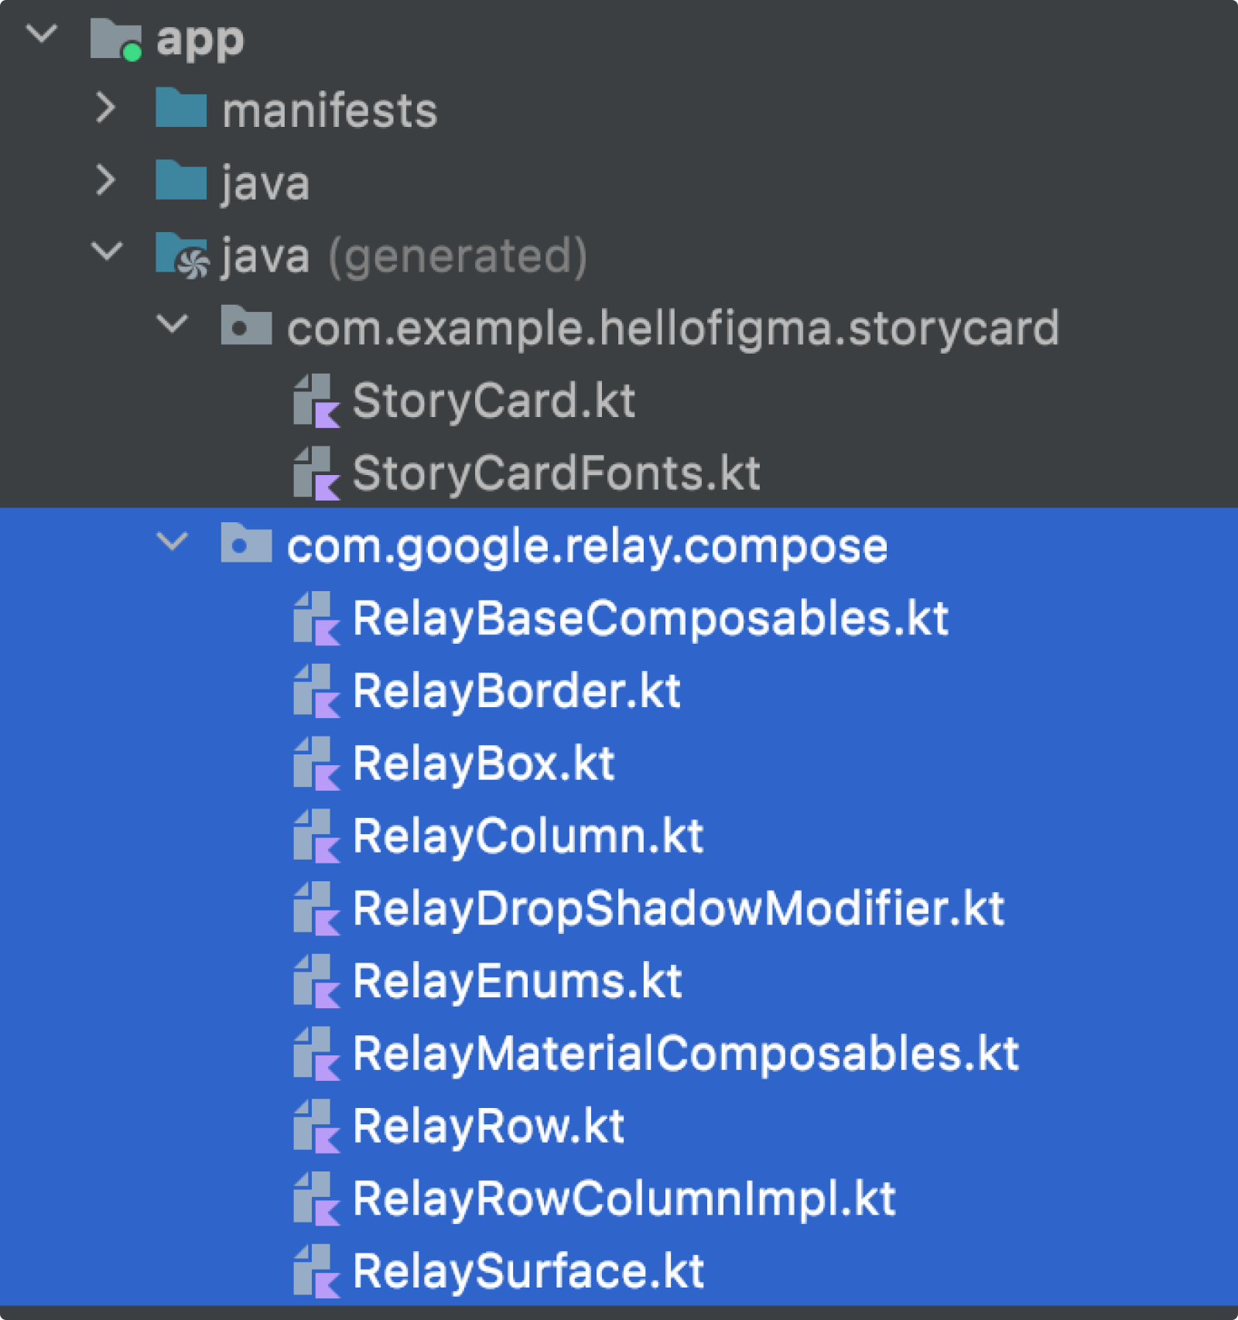Select com.example.hellofigma.storycard package name
This screenshot has height=1320, width=1238.
tap(672, 329)
